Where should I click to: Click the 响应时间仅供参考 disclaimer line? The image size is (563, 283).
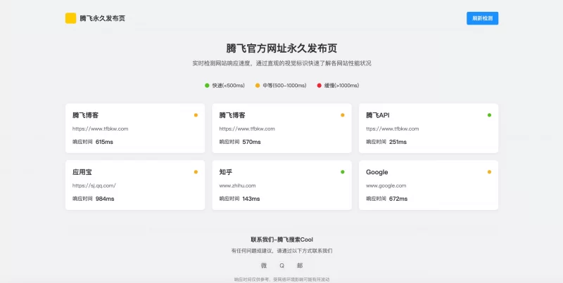pos(282,279)
